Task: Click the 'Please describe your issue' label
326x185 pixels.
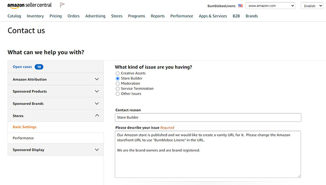Action: (137, 128)
